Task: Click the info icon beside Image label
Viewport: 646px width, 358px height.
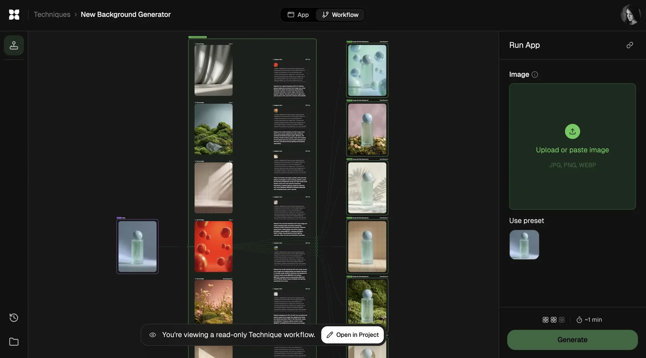Action: pos(534,74)
